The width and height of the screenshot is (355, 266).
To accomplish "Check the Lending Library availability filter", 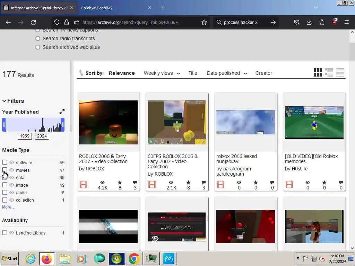I will click(5, 232).
